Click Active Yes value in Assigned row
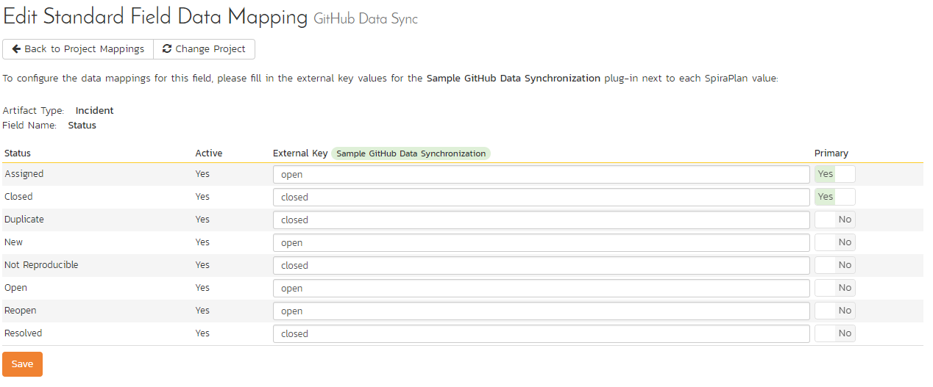The image size is (933, 387). tap(202, 174)
